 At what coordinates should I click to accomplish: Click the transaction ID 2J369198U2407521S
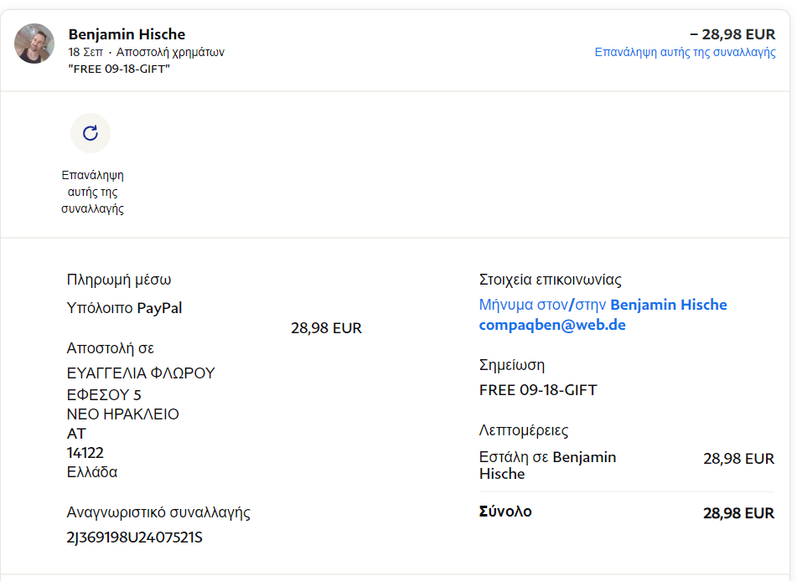pos(134,537)
